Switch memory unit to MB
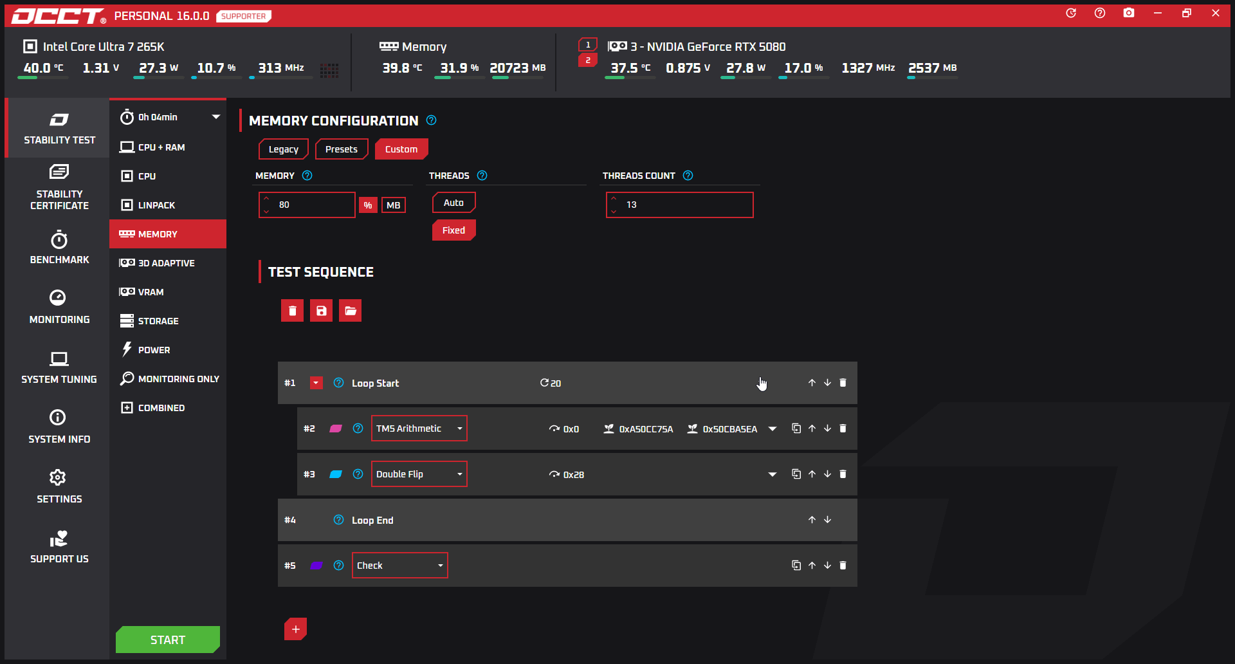The width and height of the screenshot is (1235, 664). coord(394,205)
